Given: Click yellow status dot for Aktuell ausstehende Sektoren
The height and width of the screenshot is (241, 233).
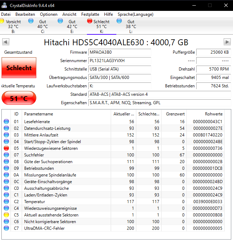Looking at the screenshot, I should (6, 215).
